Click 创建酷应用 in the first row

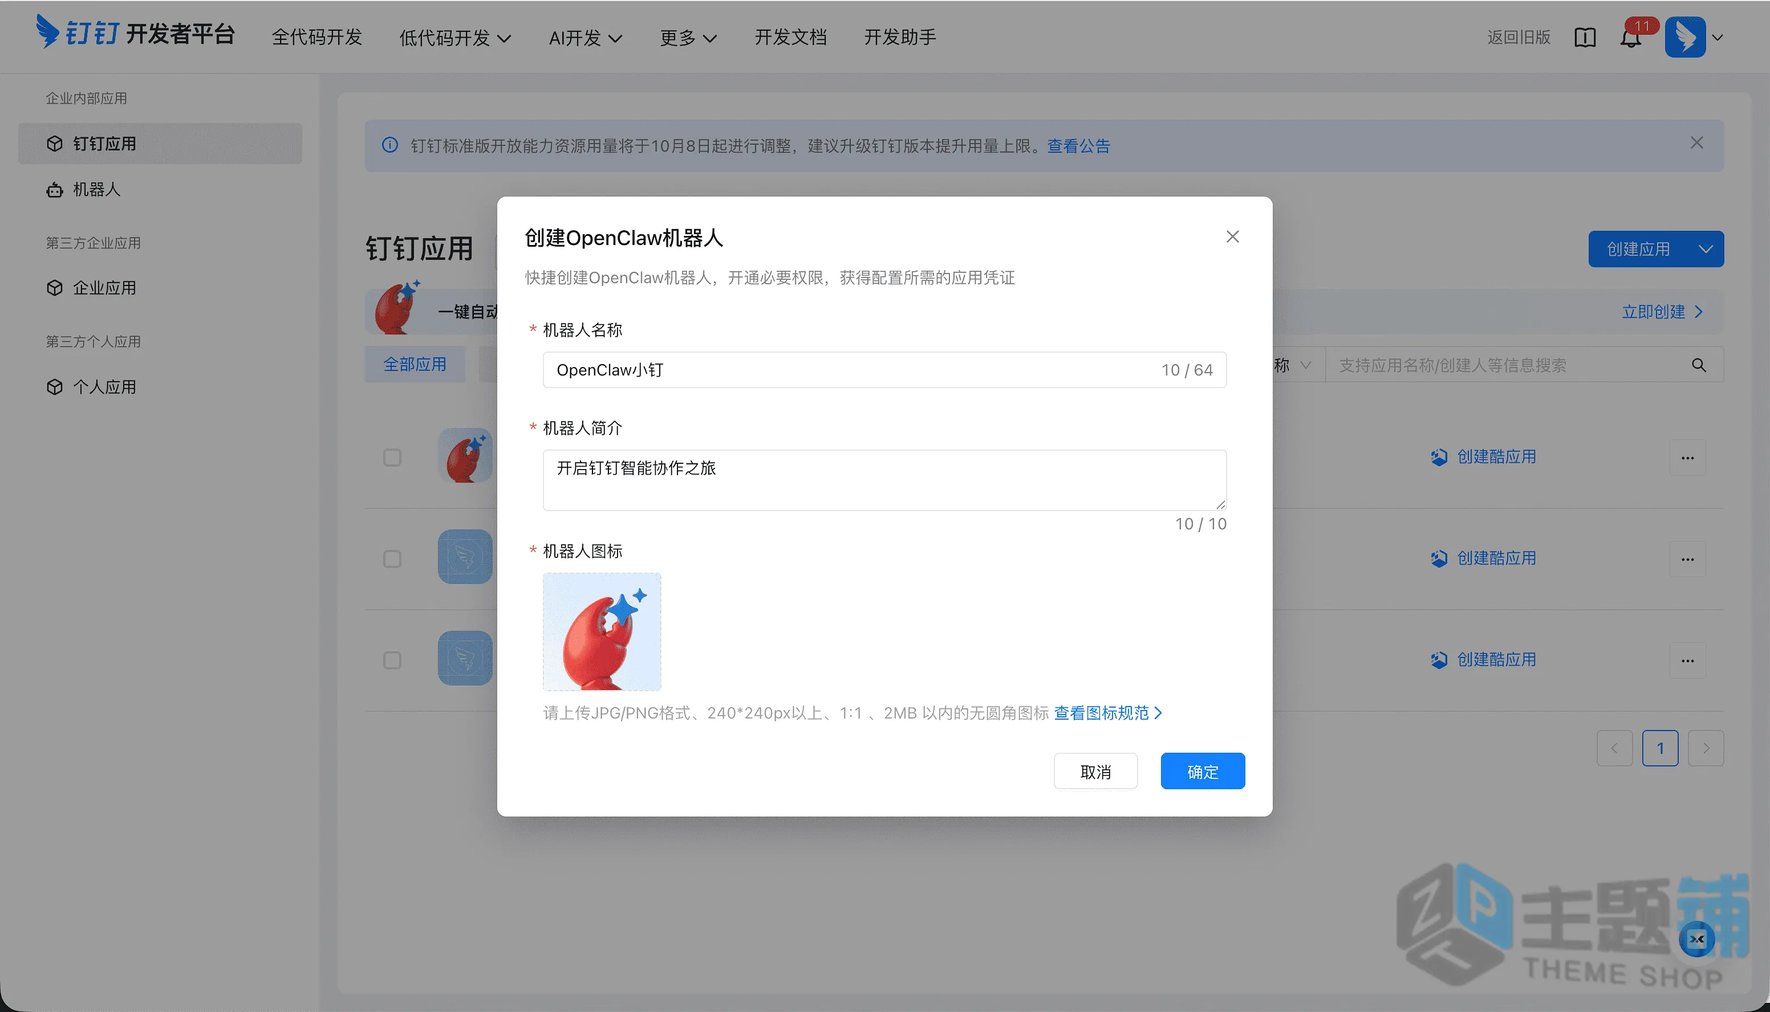pyautogui.click(x=1484, y=458)
